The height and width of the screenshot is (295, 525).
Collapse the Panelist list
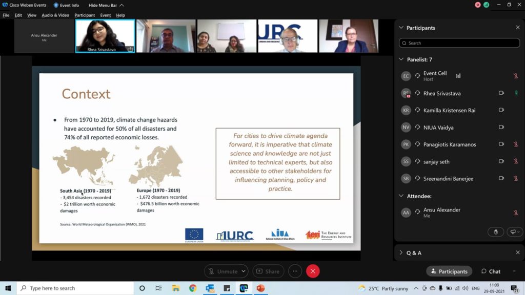(401, 59)
